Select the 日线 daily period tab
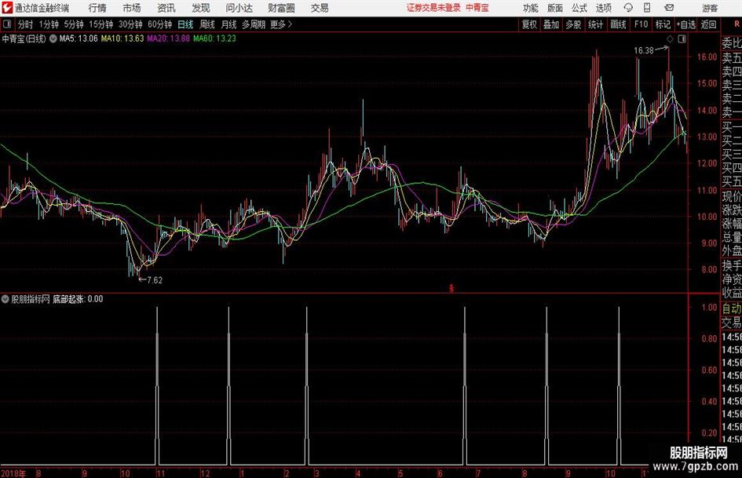This screenshot has width=742, height=478. (x=185, y=24)
